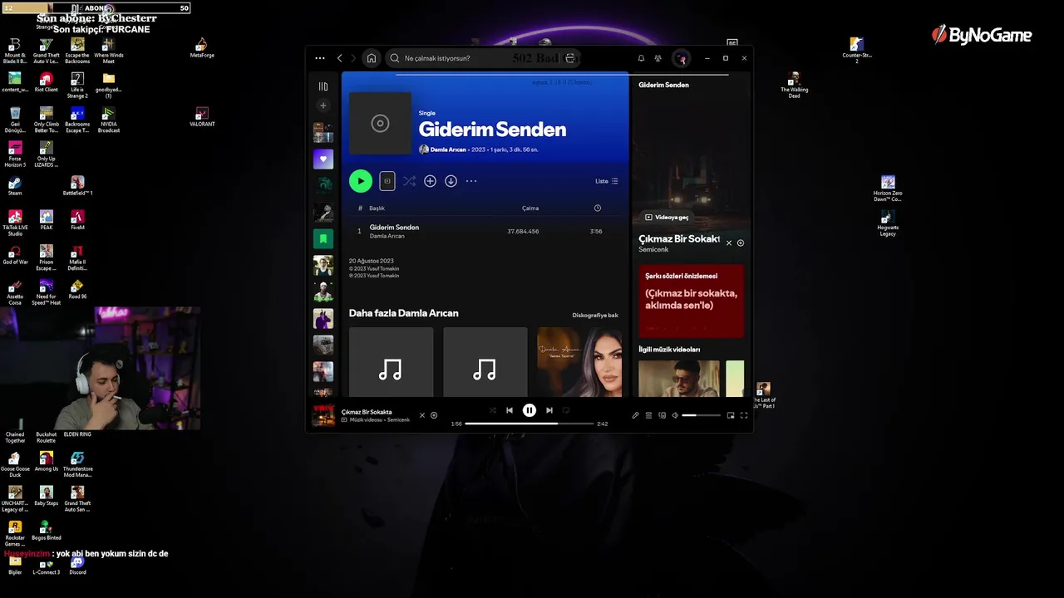1064x598 pixels.
Task: Toggle repeat in bottom player controls
Action: point(566,410)
